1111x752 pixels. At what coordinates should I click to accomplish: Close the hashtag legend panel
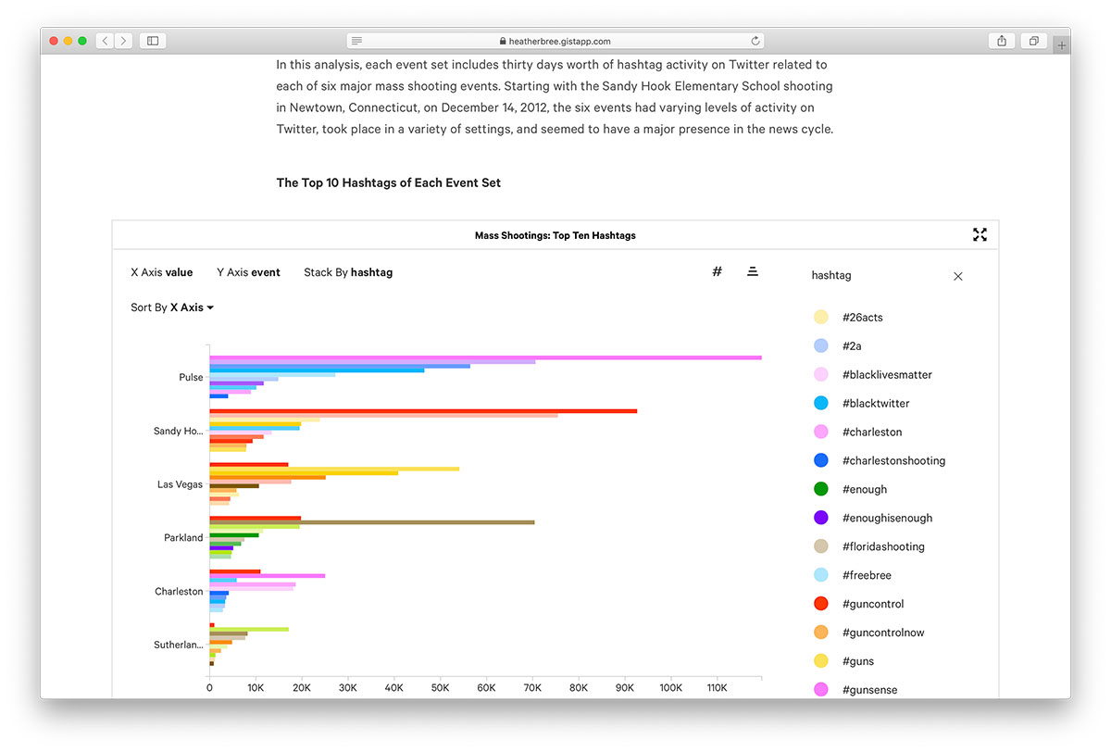(958, 276)
